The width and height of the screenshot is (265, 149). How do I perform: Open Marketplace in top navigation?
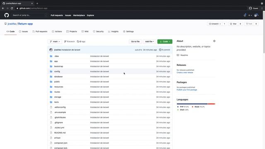point(79,15)
